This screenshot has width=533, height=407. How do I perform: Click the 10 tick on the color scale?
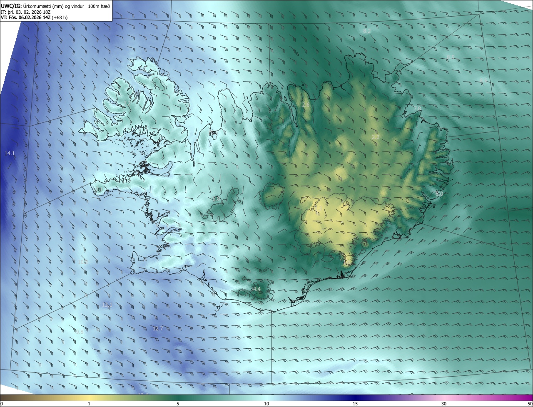[x=266, y=404]
